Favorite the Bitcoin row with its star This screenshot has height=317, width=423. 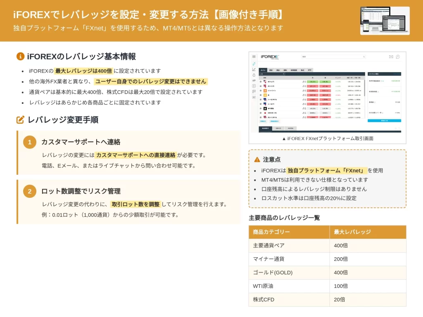(261, 91)
